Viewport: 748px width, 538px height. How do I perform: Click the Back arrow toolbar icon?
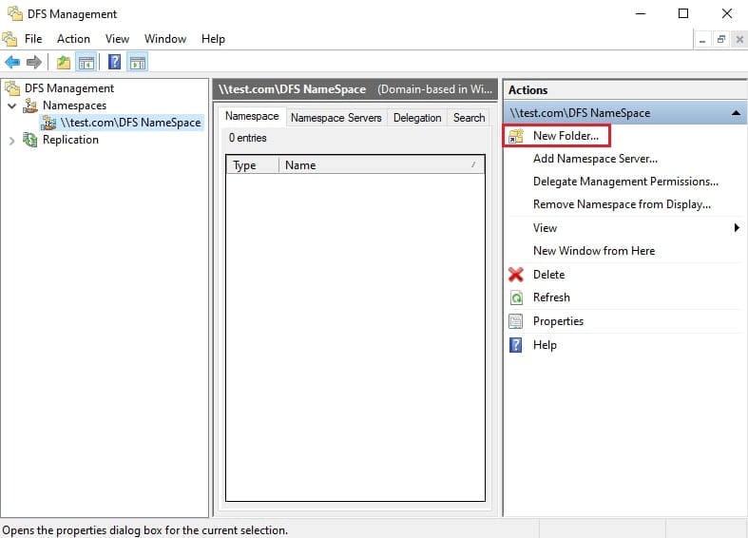click(12, 62)
